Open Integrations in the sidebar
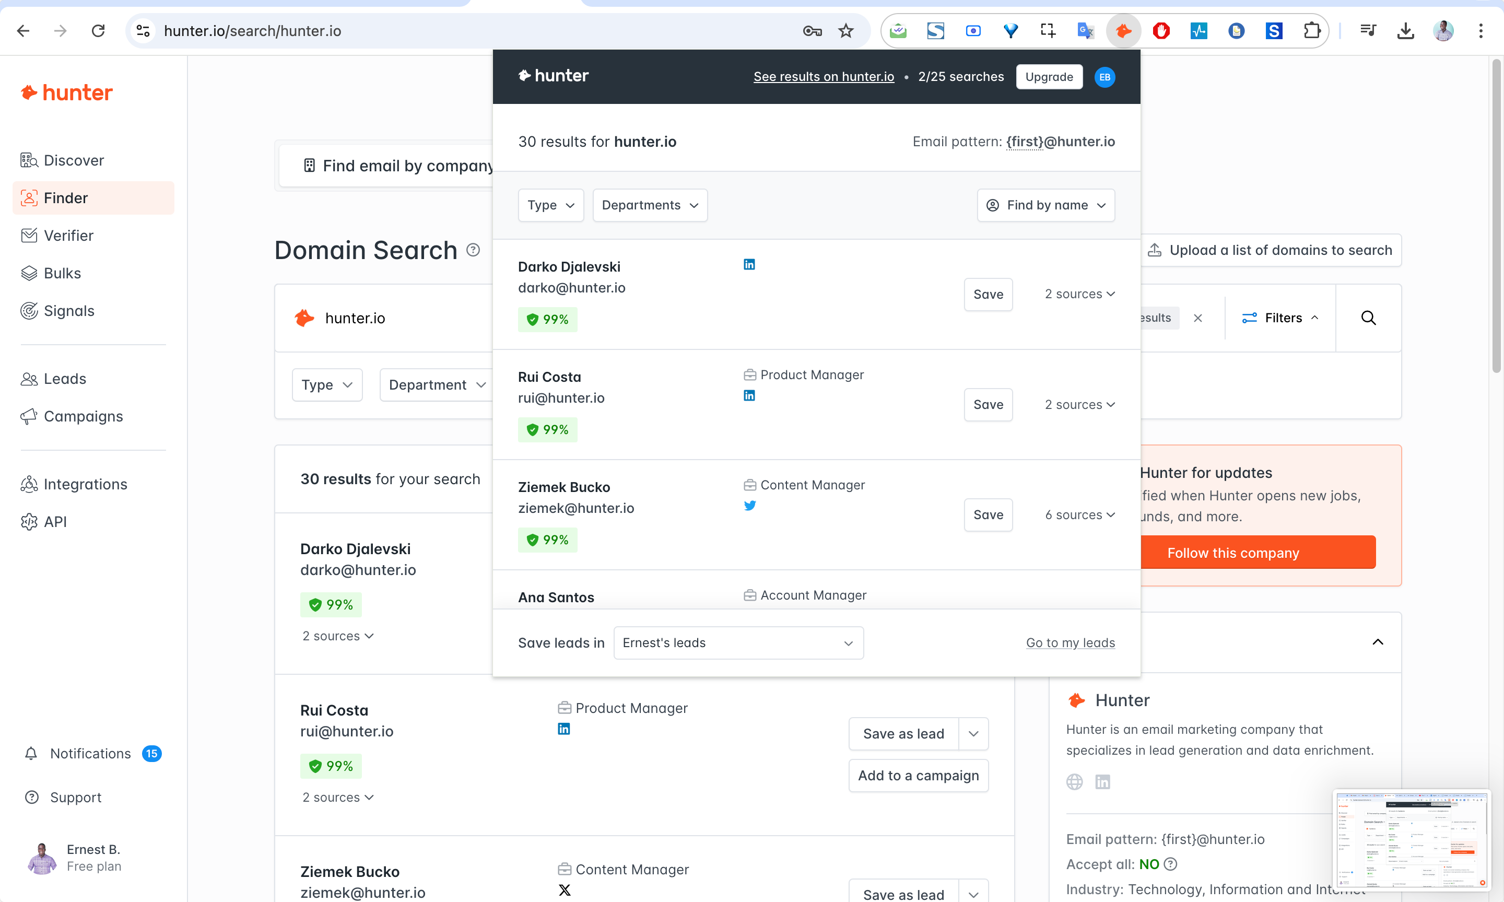1504x902 pixels. point(93,485)
